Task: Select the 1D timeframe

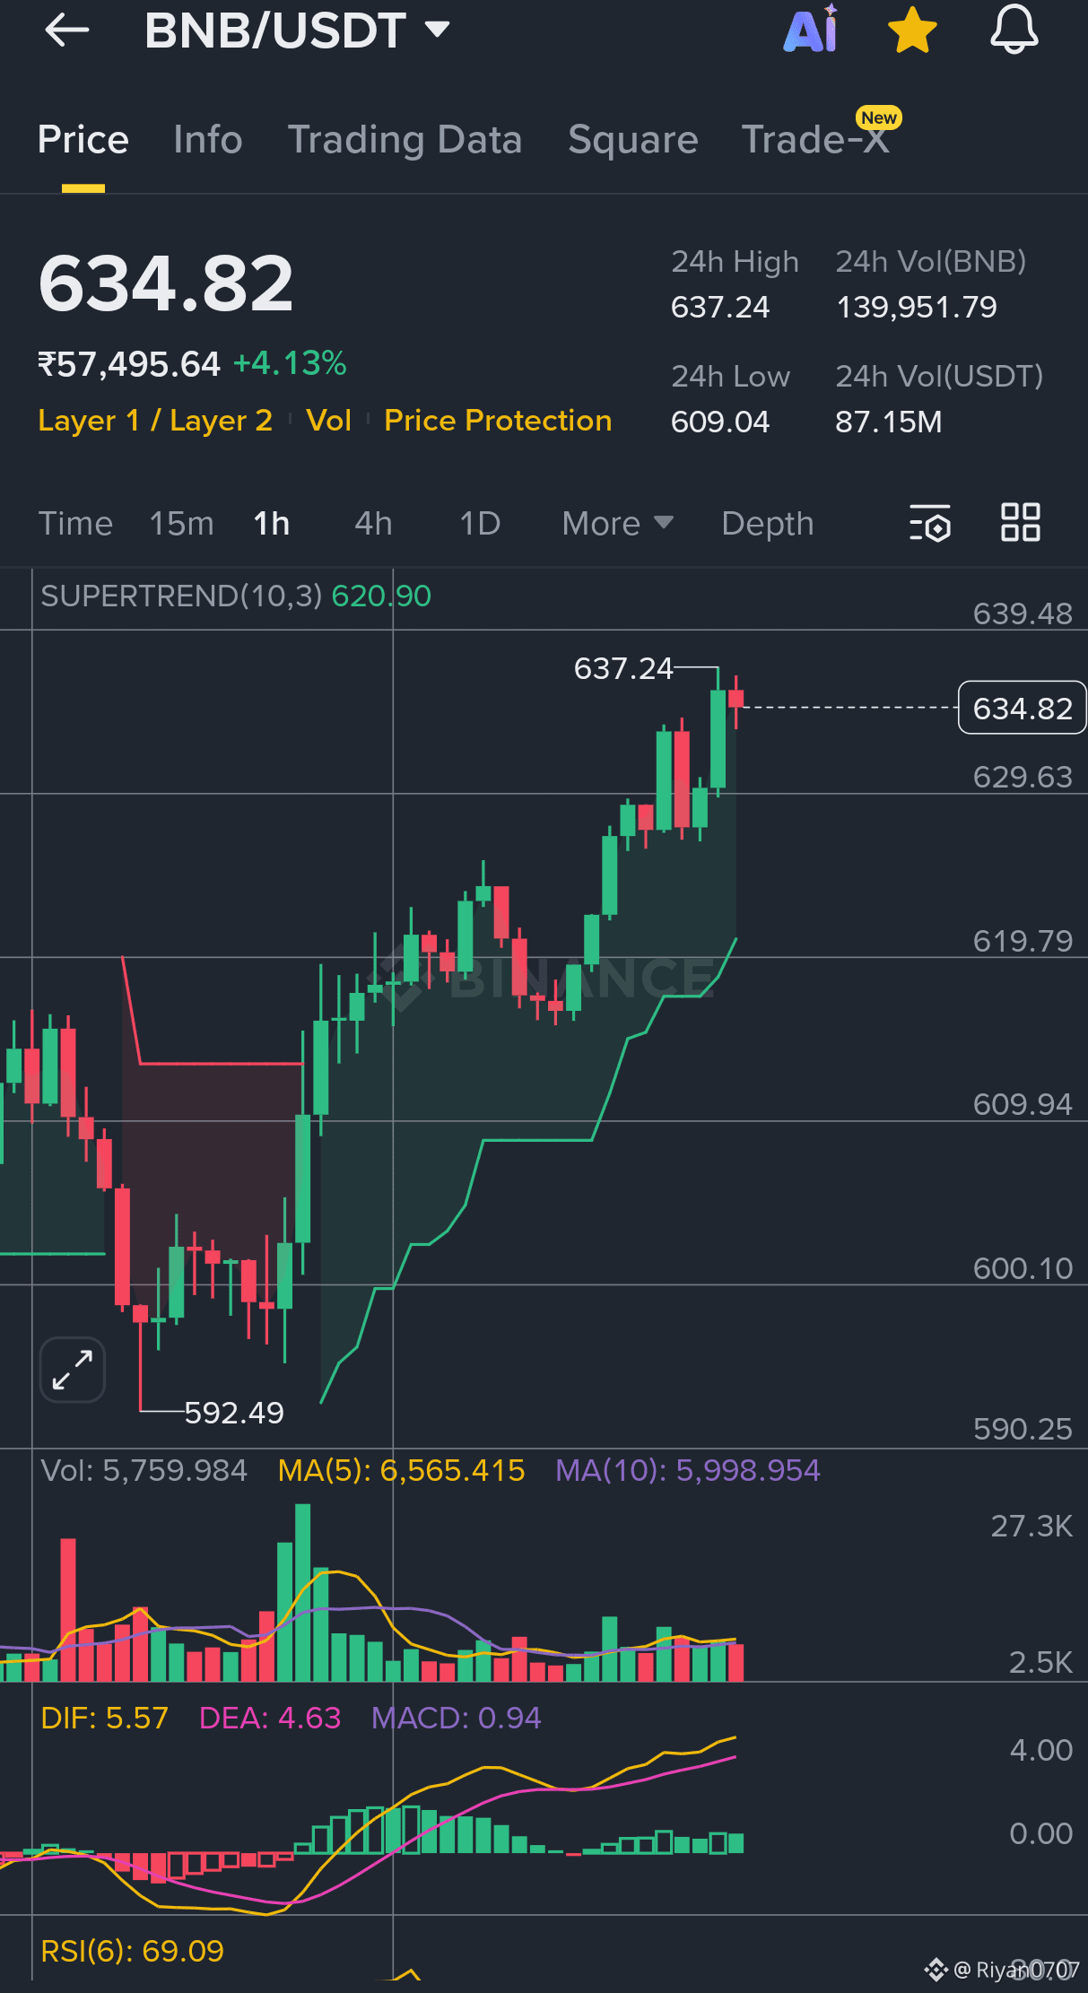Action: (480, 524)
